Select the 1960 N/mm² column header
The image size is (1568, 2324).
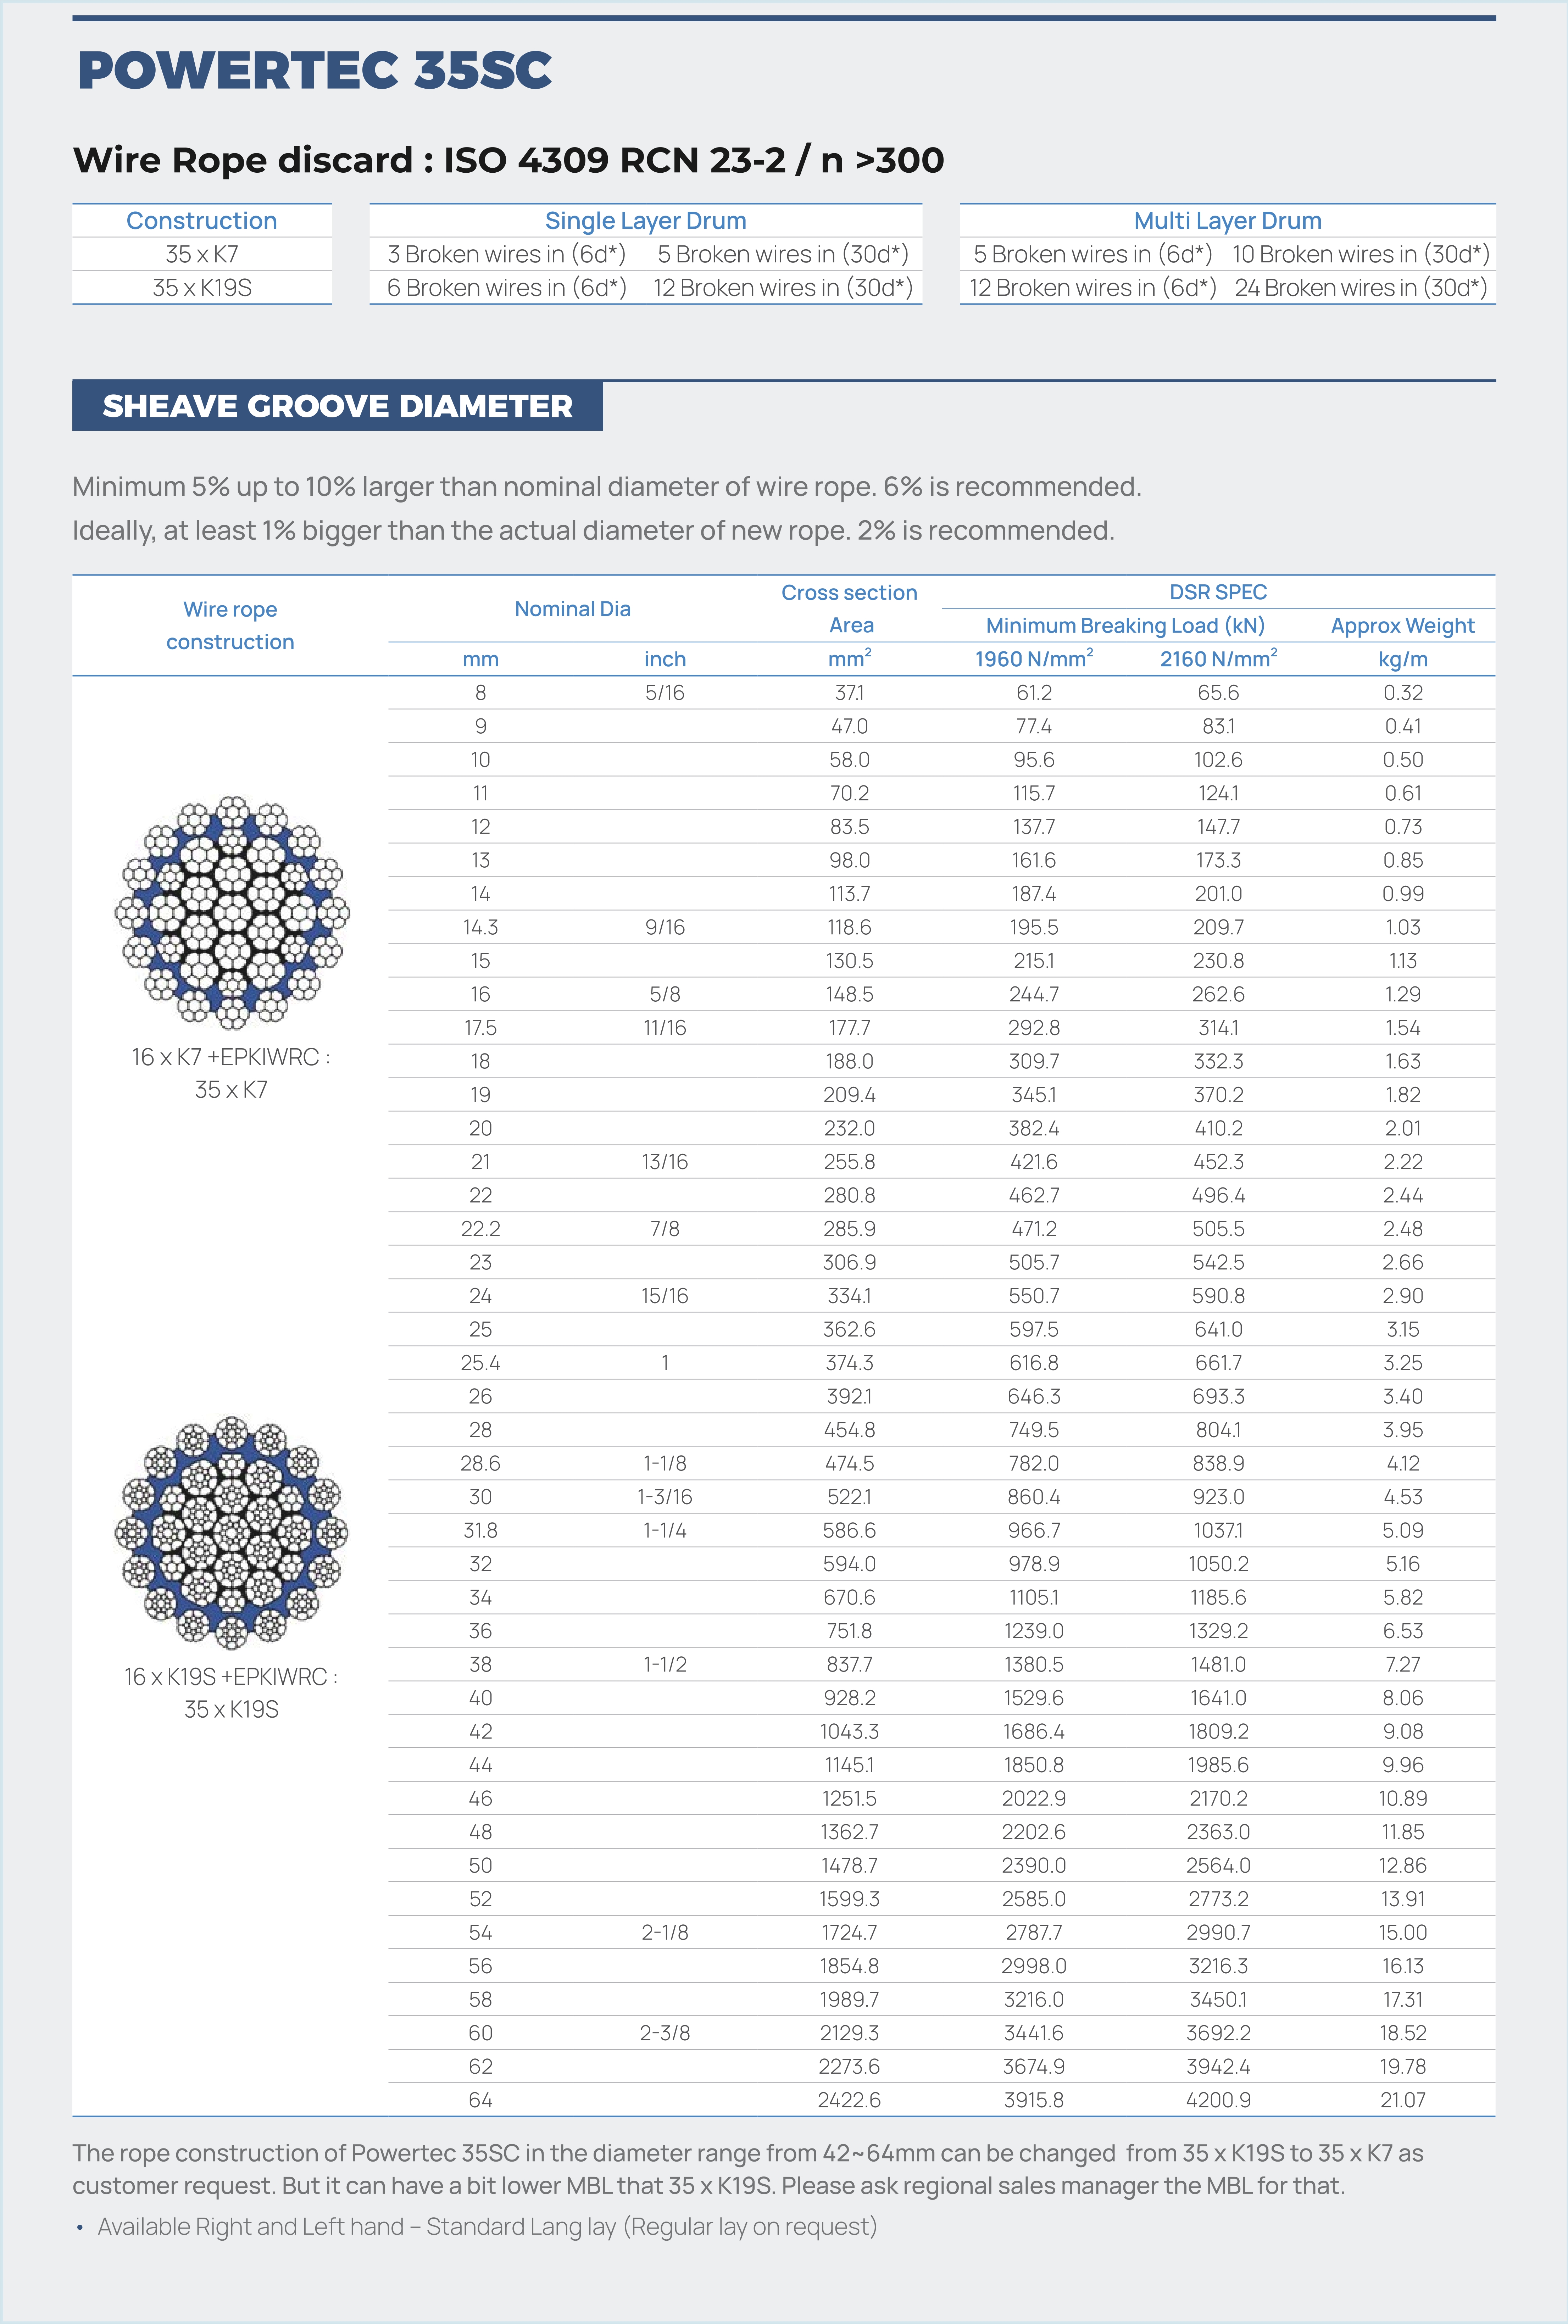point(1033,659)
